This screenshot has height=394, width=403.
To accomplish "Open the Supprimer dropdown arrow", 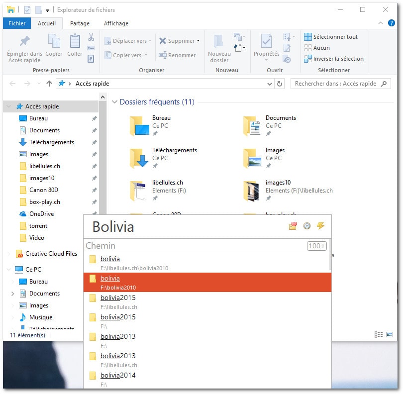I will pos(198,41).
